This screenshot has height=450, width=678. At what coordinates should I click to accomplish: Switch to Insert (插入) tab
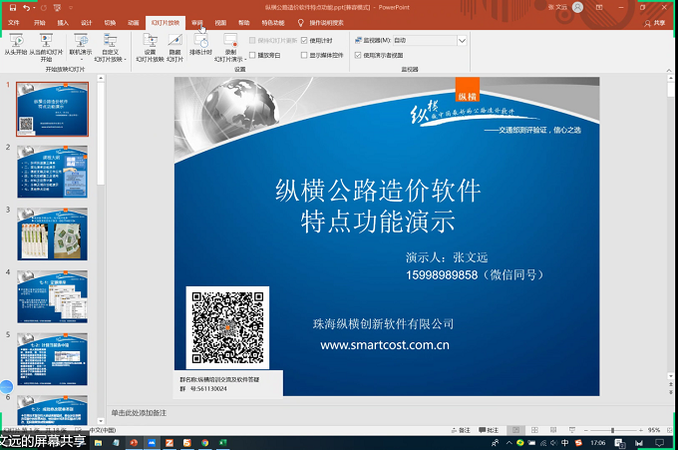click(x=63, y=23)
